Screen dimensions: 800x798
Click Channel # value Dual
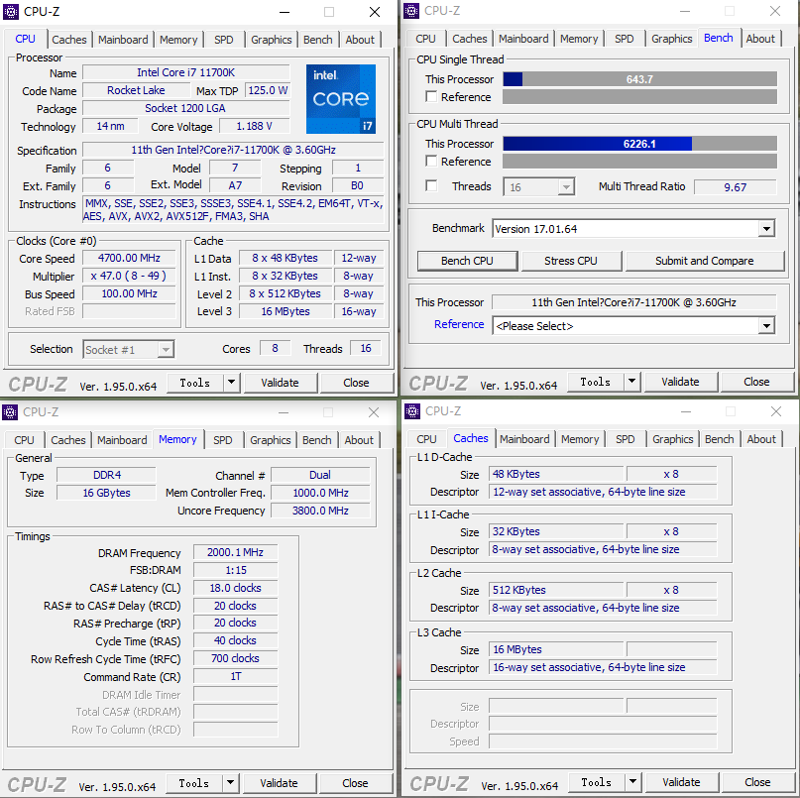(x=320, y=475)
